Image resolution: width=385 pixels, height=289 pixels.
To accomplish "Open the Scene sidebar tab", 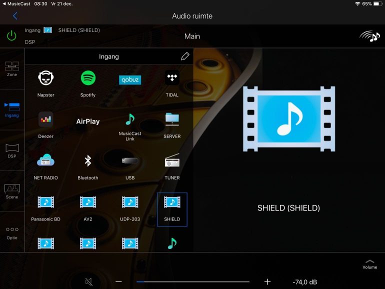I will [x=12, y=191].
